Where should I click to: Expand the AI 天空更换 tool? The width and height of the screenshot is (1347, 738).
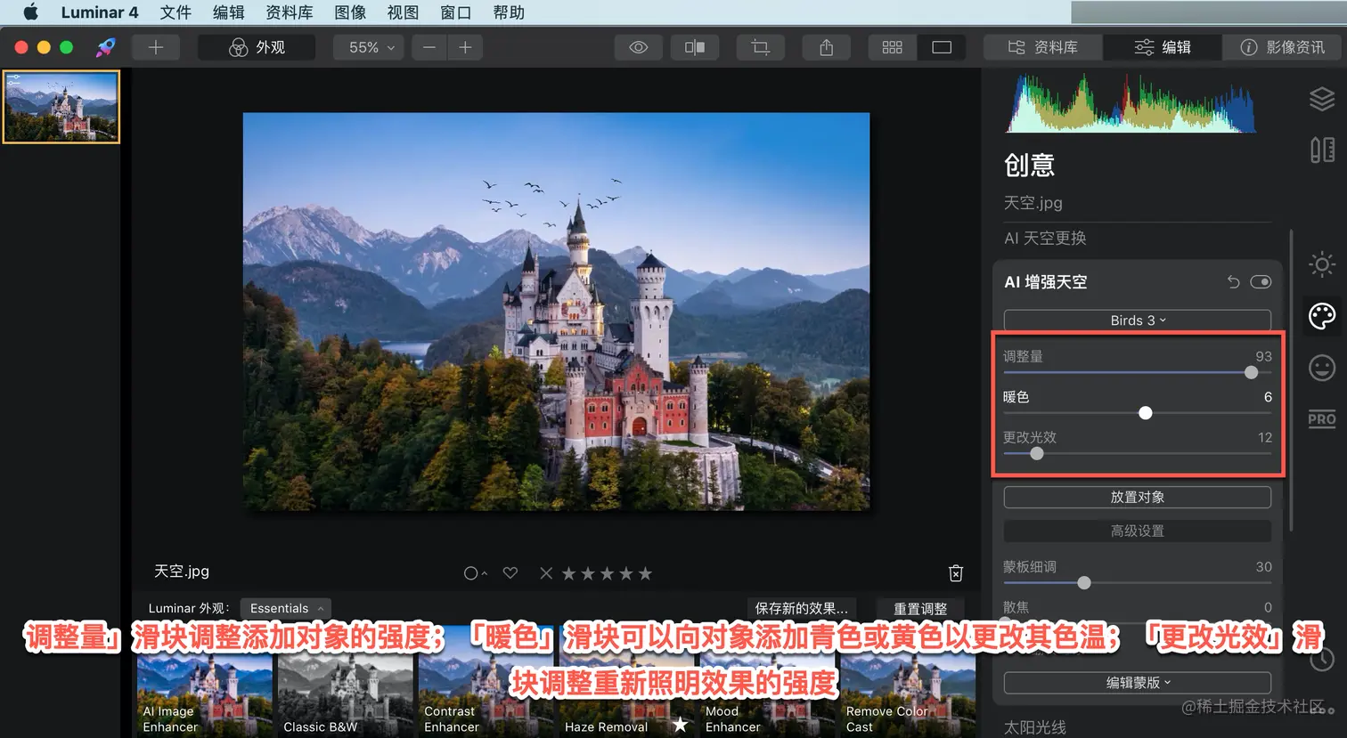pyautogui.click(x=1045, y=239)
